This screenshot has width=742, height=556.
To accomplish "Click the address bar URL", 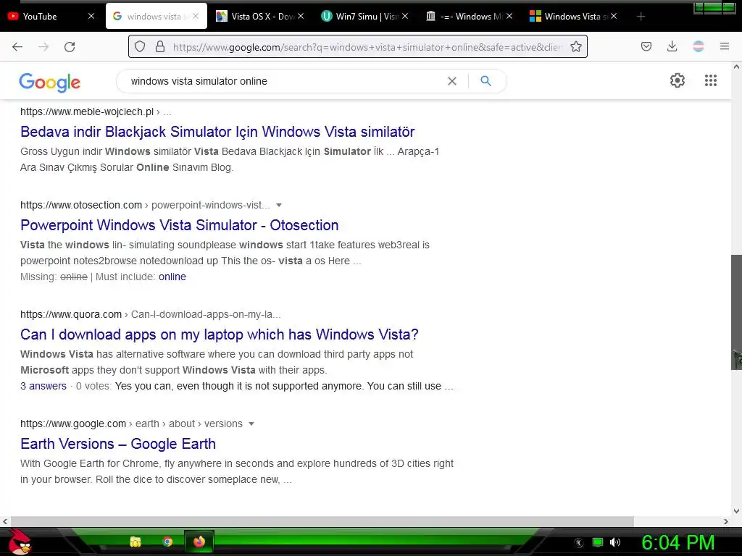I will [x=367, y=47].
